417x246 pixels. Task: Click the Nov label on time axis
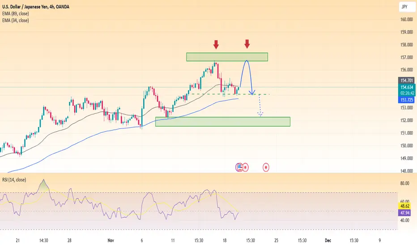pyautogui.click(x=111, y=241)
